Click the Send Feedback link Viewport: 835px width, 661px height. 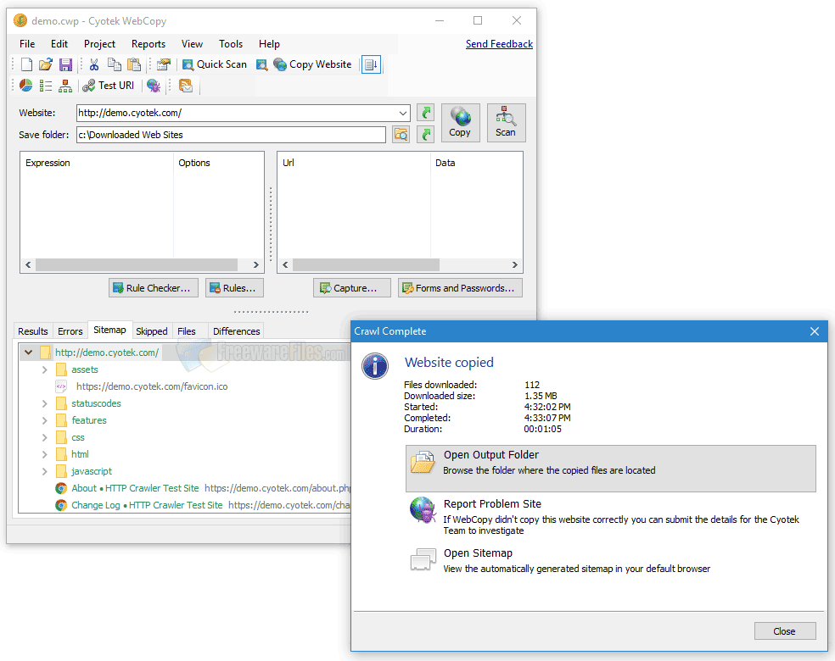pyautogui.click(x=499, y=43)
